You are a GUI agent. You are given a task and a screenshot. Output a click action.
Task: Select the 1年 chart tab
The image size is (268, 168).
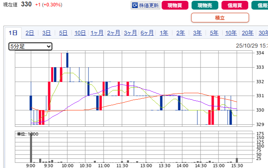point(164,33)
